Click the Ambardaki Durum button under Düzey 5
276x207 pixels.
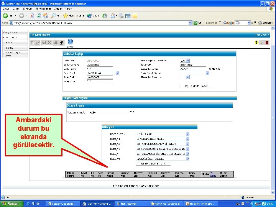pyautogui.click(x=153, y=164)
